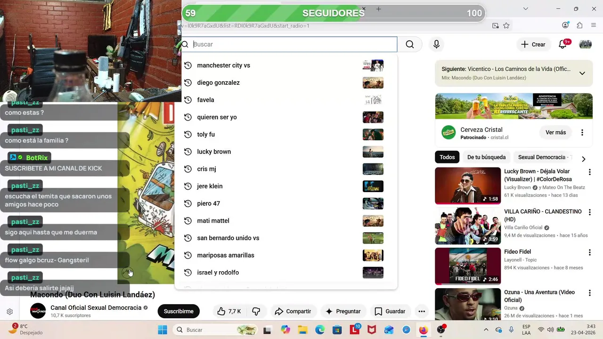Click thumbnail beside 'manchester city vs' suggestion
Screen dimensions: 603x339
[373, 65]
